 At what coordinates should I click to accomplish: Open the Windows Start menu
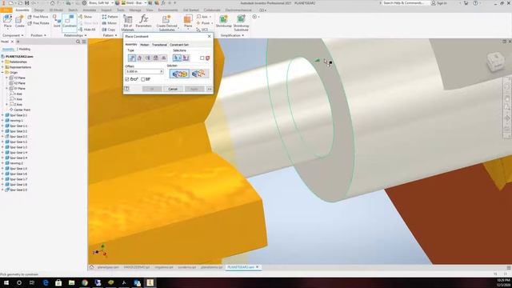[6, 282]
